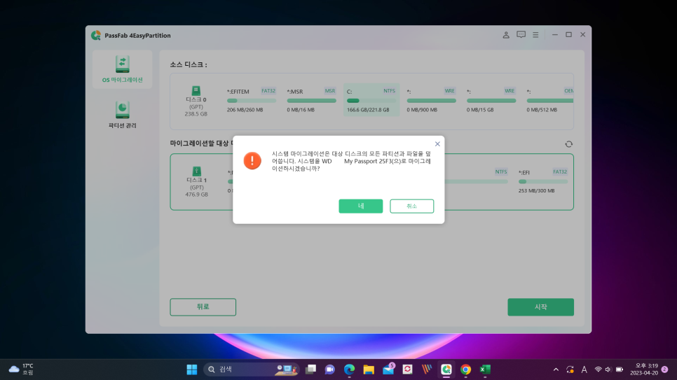
Task: Open the battery tray icon
Action: pos(619,370)
